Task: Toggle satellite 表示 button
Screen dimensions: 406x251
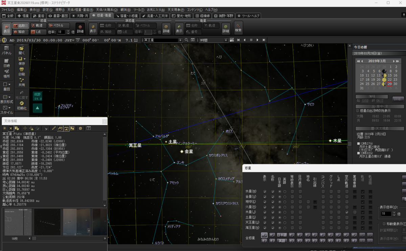Action: [179, 29]
